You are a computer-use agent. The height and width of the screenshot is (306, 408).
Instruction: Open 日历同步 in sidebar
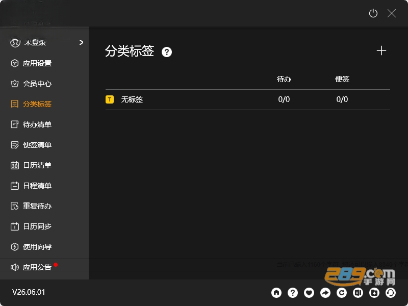[x=31, y=226]
